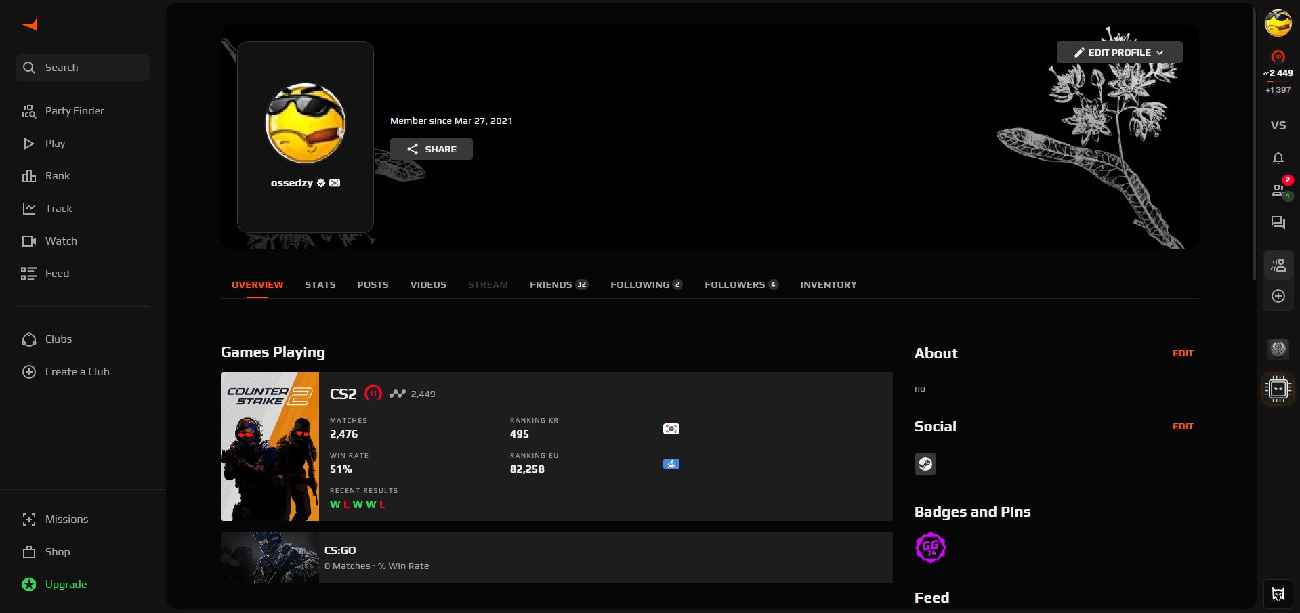Click the Steam social account icon
This screenshot has width=1300, height=613.
click(925, 464)
